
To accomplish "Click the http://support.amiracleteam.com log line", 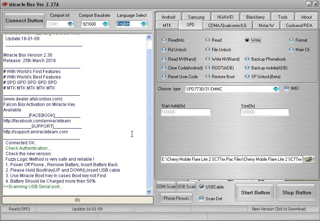I will (35, 132).
